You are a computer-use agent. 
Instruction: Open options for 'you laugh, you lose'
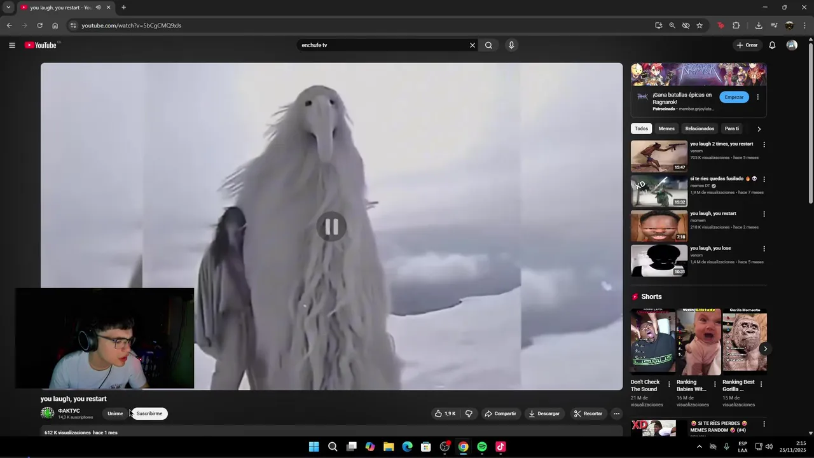pyautogui.click(x=764, y=249)
